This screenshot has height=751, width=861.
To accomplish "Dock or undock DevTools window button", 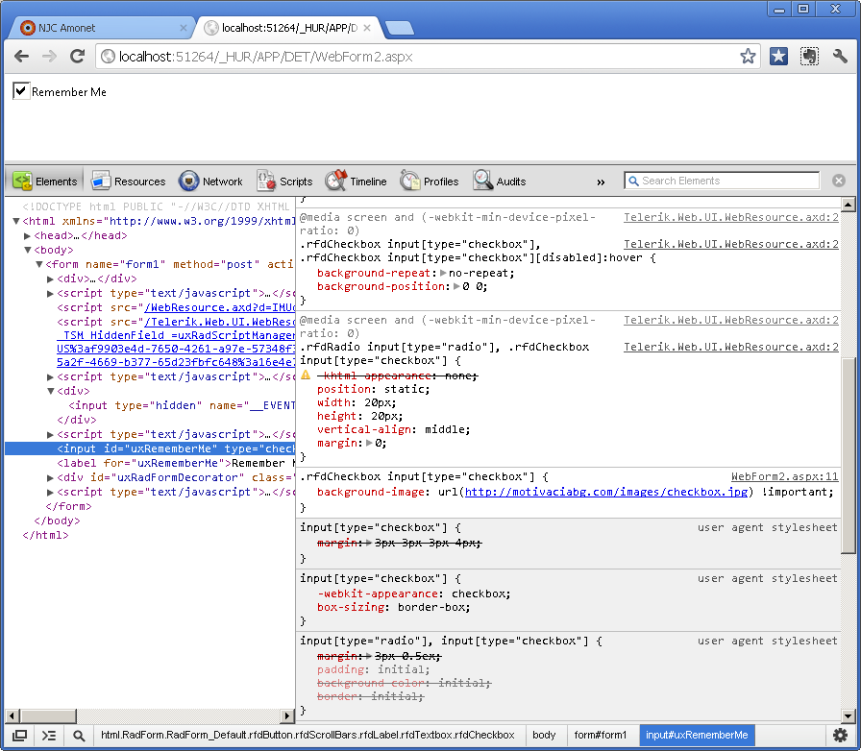I will [19, 736].
